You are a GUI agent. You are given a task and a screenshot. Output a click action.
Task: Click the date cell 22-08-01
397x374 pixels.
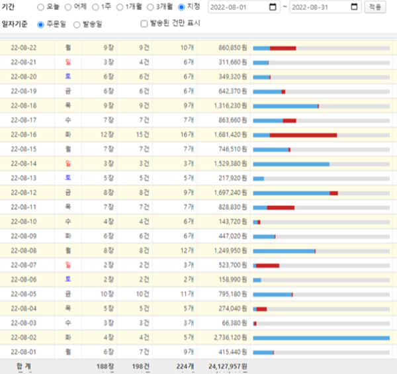[24, 352]
